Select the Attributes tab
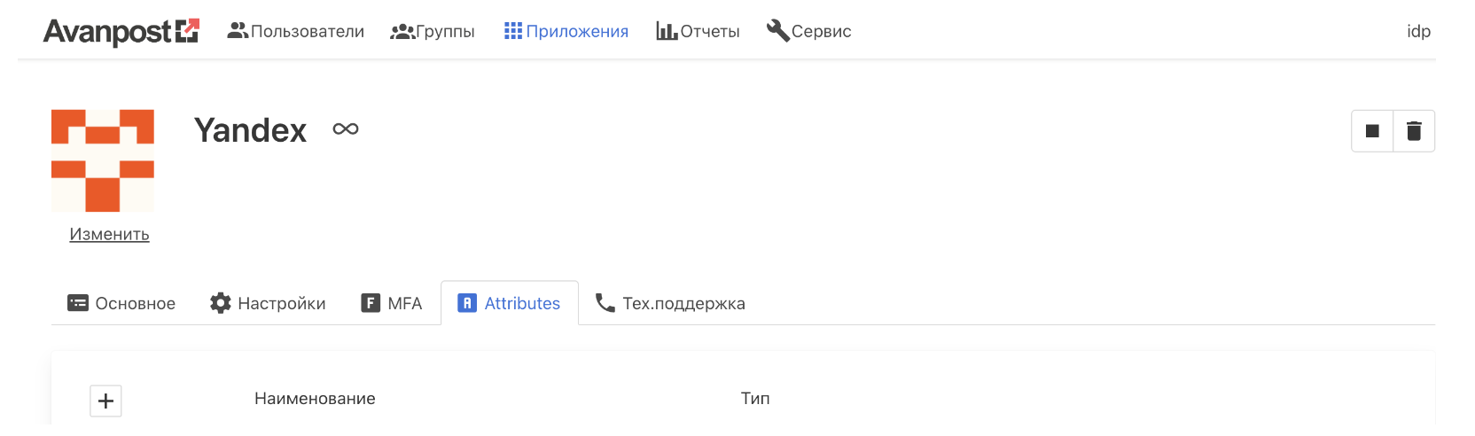1475x436 pixels. tap(510, 303)
